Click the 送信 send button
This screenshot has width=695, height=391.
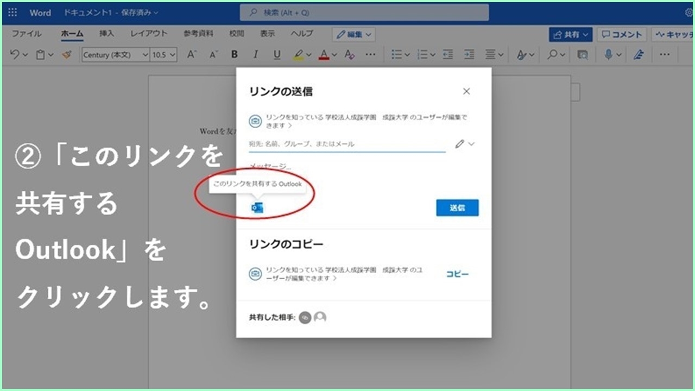(x=457, y=207)
